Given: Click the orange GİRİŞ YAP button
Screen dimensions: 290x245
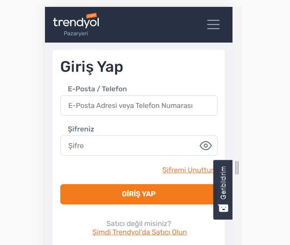Looking at the screenshot, I should pos(137,194).
